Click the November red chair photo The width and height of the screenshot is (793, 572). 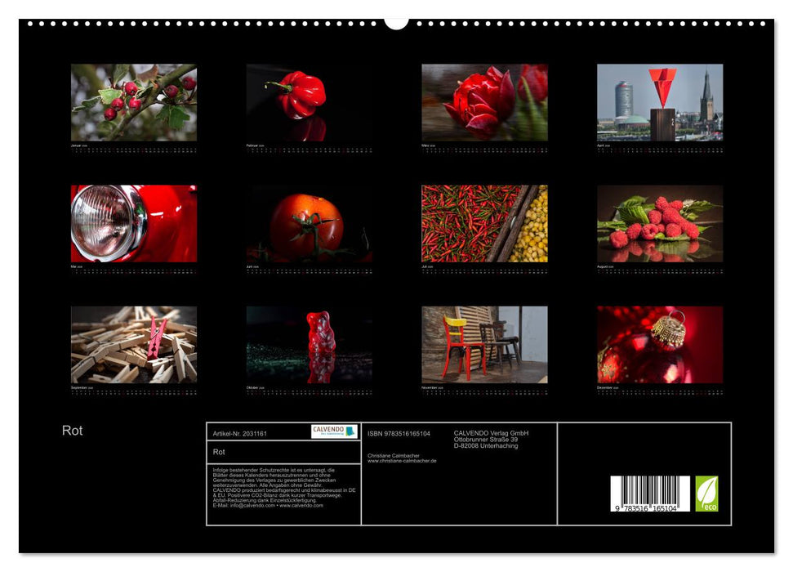(x=483, y=345)
